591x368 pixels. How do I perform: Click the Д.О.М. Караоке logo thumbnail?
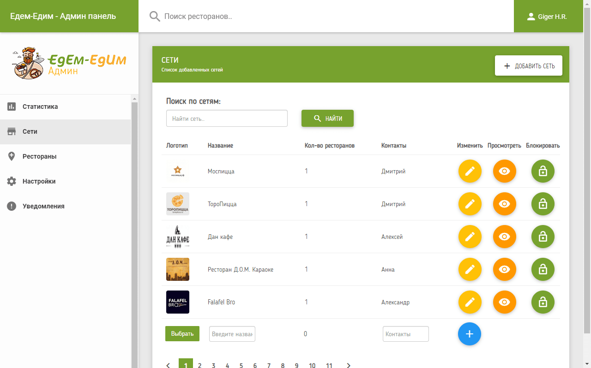[x=178, y=269]
